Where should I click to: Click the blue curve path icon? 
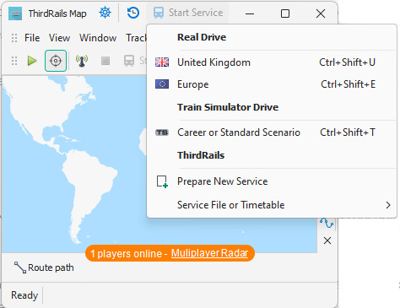(327, 223)
